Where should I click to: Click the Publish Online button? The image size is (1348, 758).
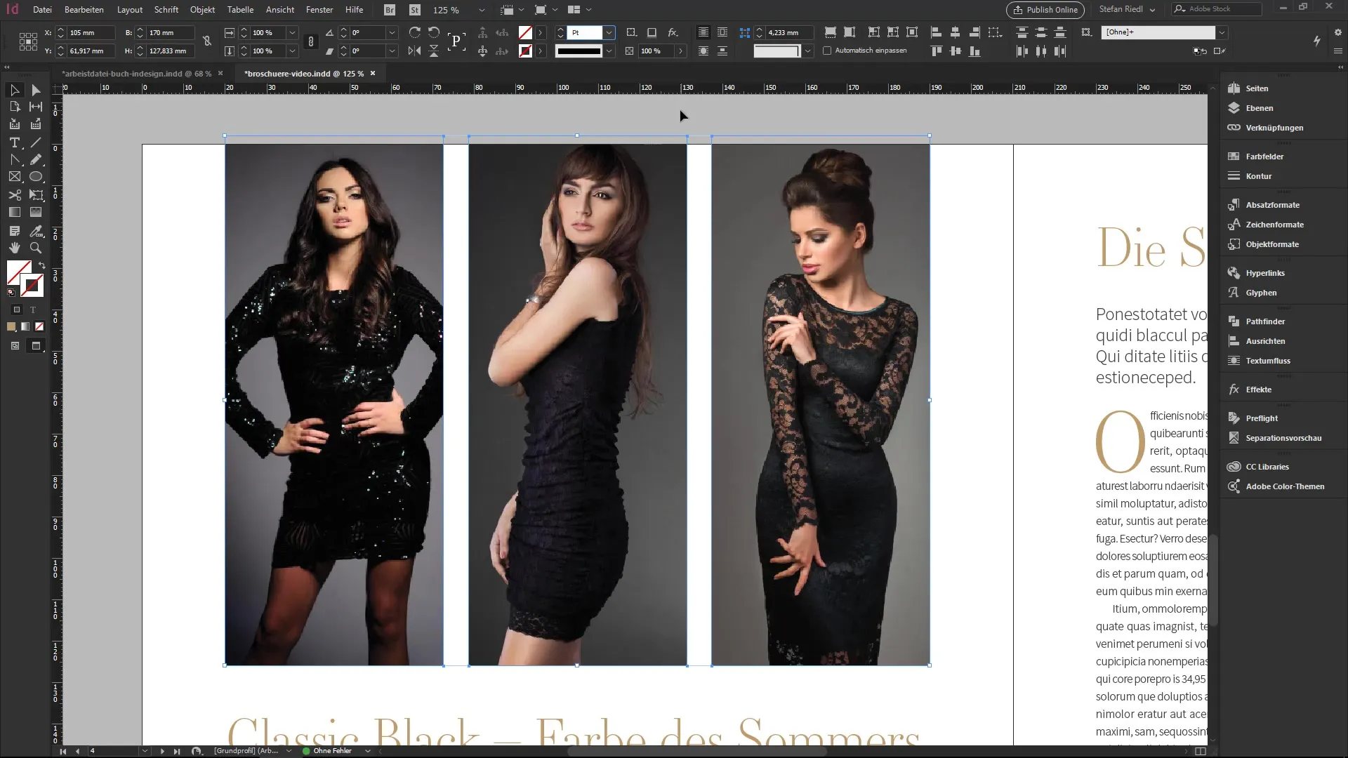coord(1045,10)
